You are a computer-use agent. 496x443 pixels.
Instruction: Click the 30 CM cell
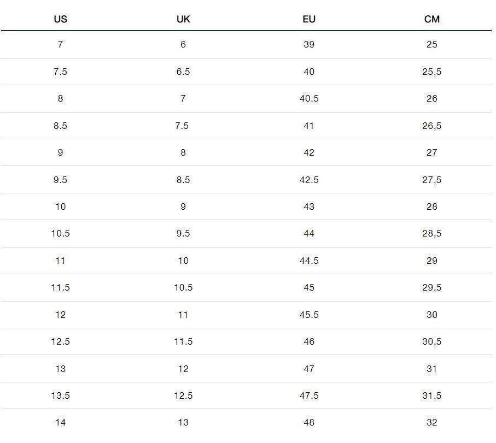pyautogui.click(x=432, y=315)
